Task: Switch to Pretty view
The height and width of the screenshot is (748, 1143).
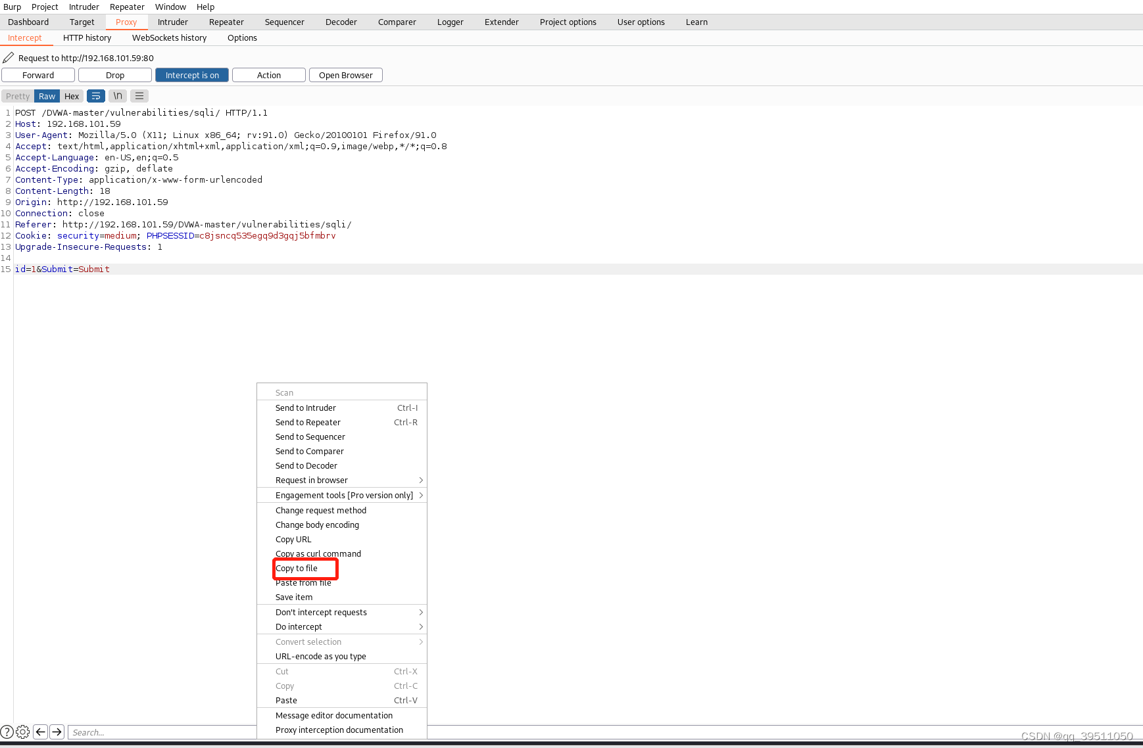Action: (x=18, y=96)
